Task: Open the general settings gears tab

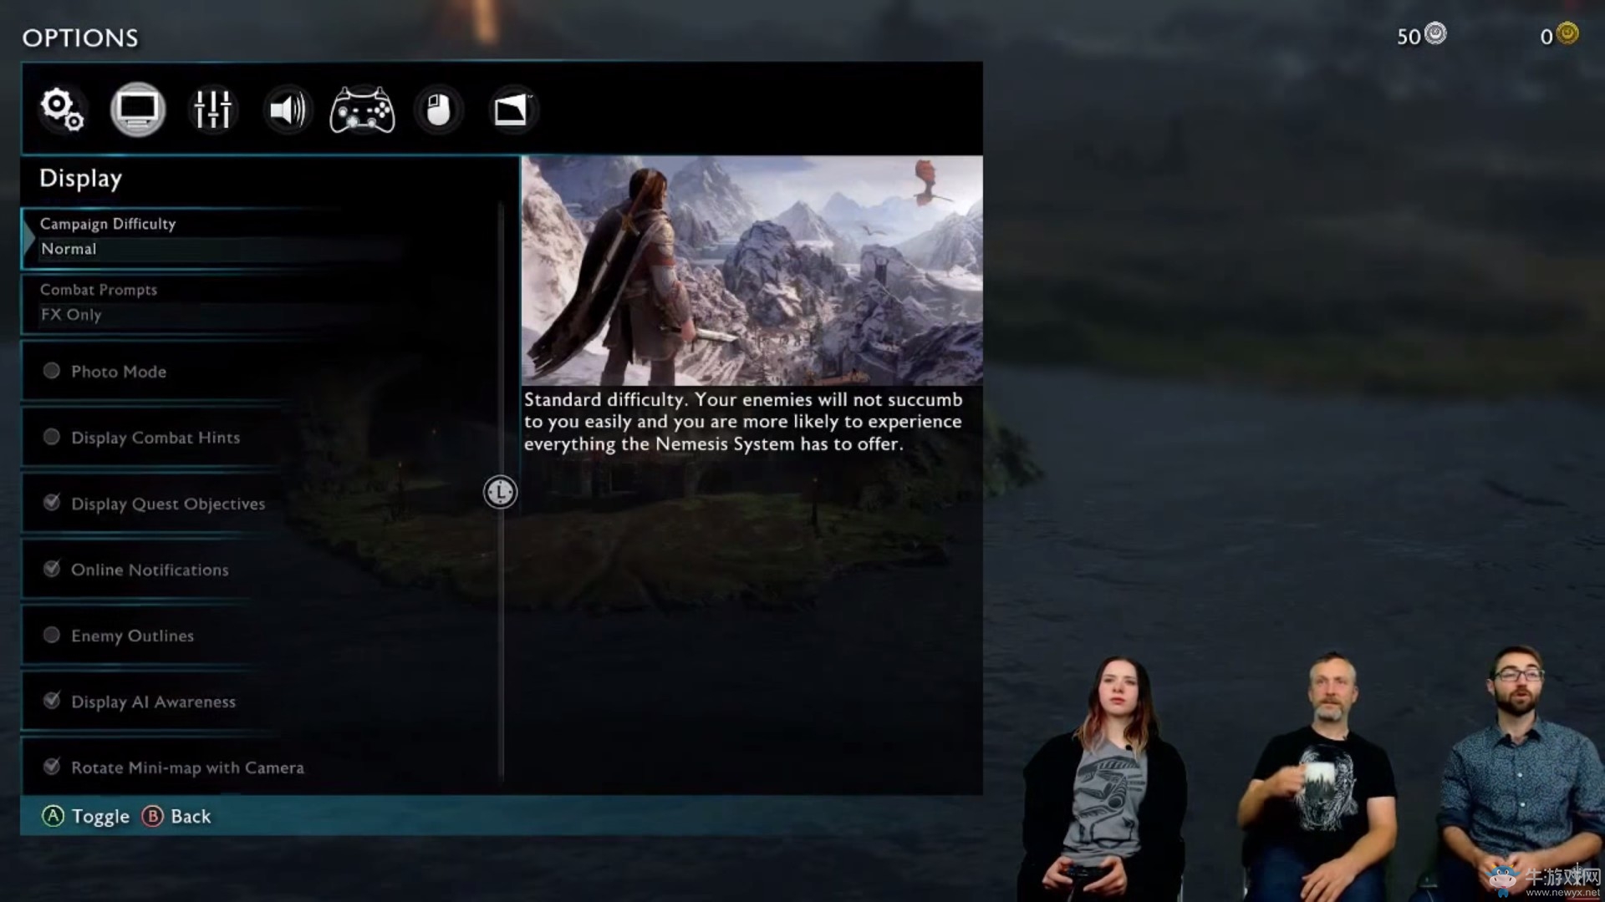Action: coord(63,109)
